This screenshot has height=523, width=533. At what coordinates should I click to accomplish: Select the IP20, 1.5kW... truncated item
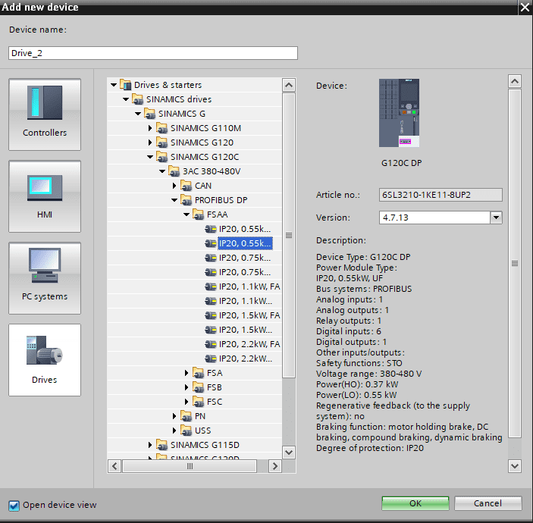tap(245, 330)
